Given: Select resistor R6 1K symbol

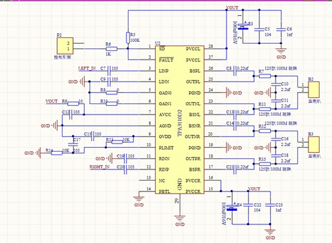Looking at the screenshot, I should 111,49.
